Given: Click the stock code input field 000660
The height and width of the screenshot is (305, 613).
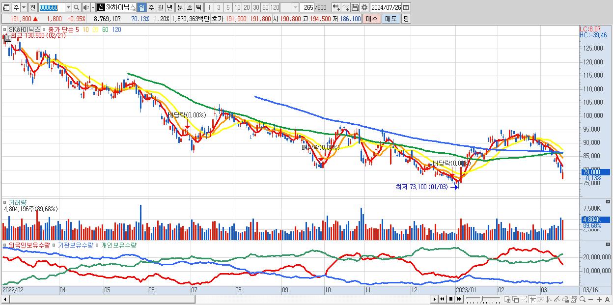Looking at the screenshot, I should [x=52, y=7].
